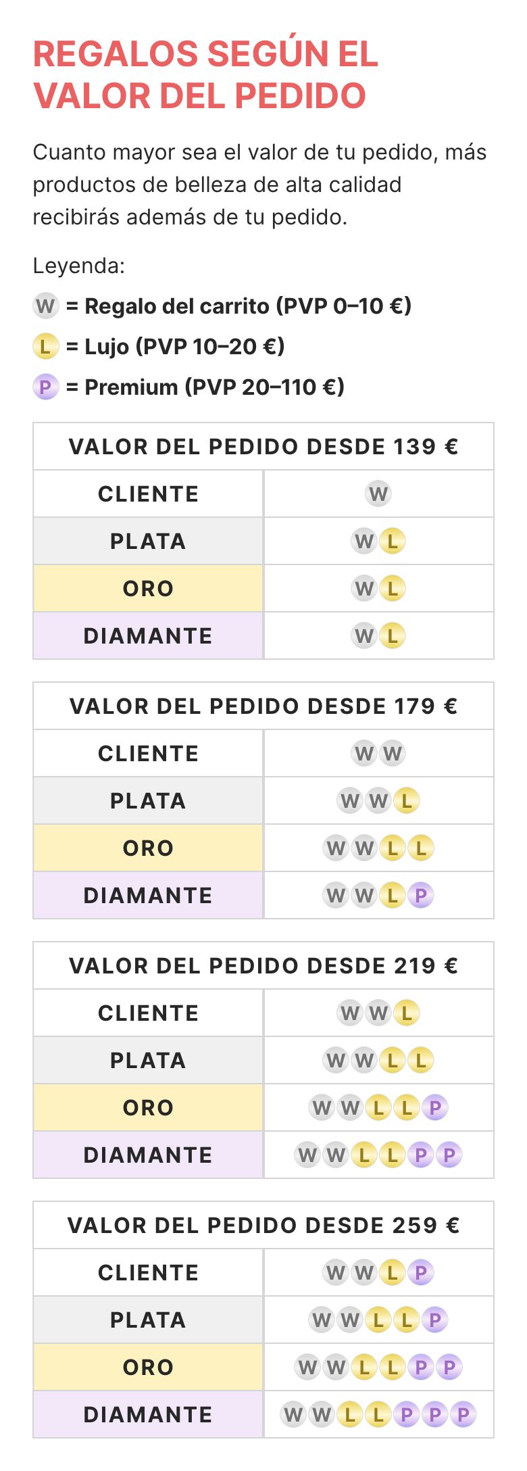527x1471 pixels.
Task: Click the L badge in the 219 € Cliente row
Action: pyautogui.click(x=407, y=1013)
